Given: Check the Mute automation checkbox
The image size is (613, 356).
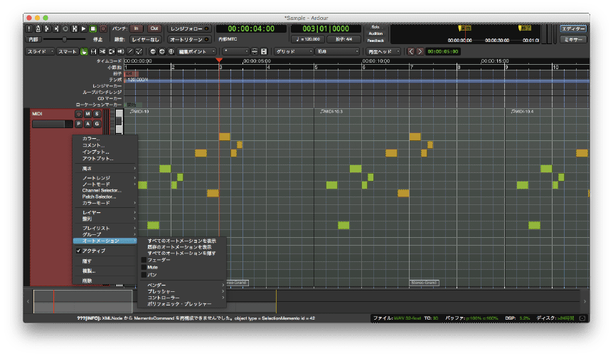Looking at the screenshot, I should pyautogui.click(x=144, y=267).
